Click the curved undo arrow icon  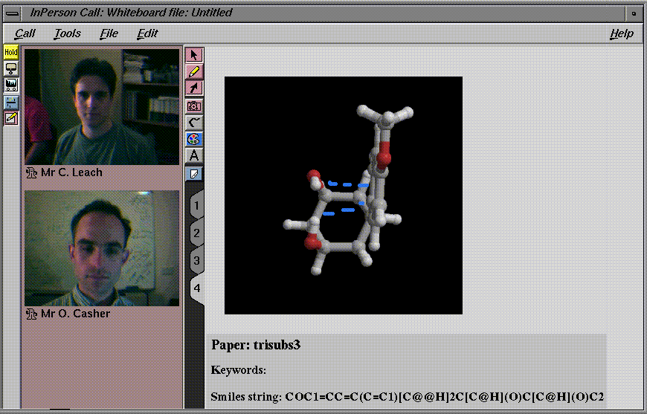194,122
